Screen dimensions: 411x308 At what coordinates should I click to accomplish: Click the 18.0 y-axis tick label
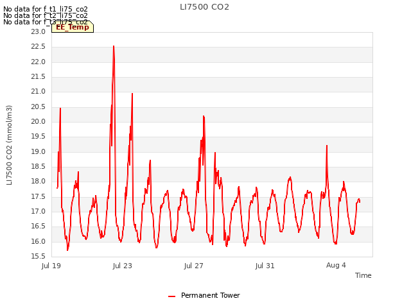click(39, 181)
